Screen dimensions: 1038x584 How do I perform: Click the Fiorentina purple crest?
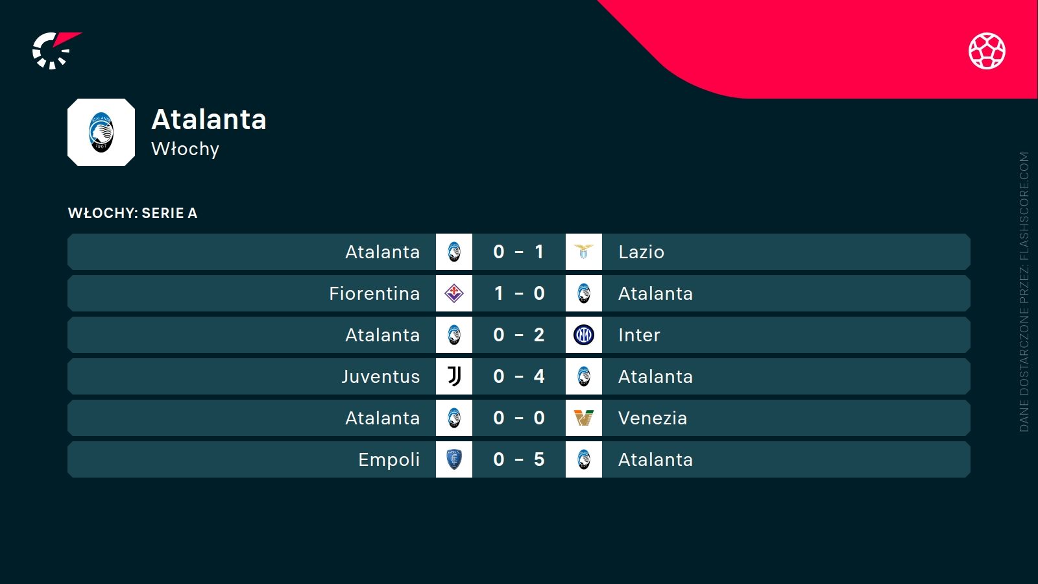(x=454, y=293)
